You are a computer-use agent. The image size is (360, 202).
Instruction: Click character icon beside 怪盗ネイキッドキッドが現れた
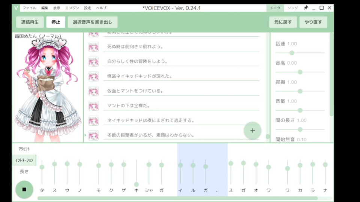coord(93,76)
